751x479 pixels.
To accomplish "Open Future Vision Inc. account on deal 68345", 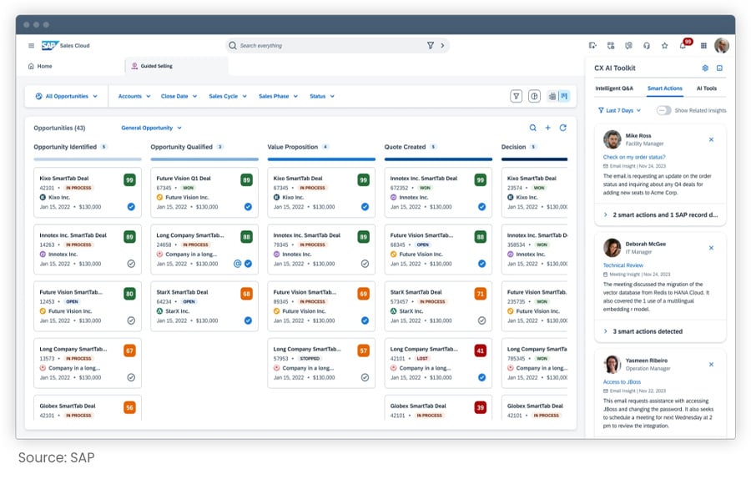I will [416, 255].
